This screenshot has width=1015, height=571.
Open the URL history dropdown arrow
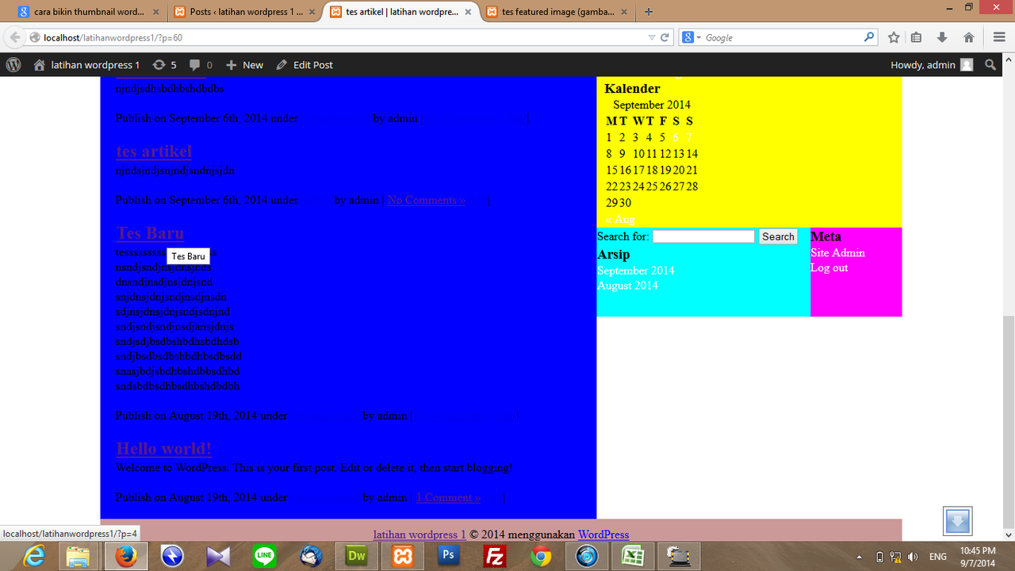pyautogui.click(x=652, y=37)
